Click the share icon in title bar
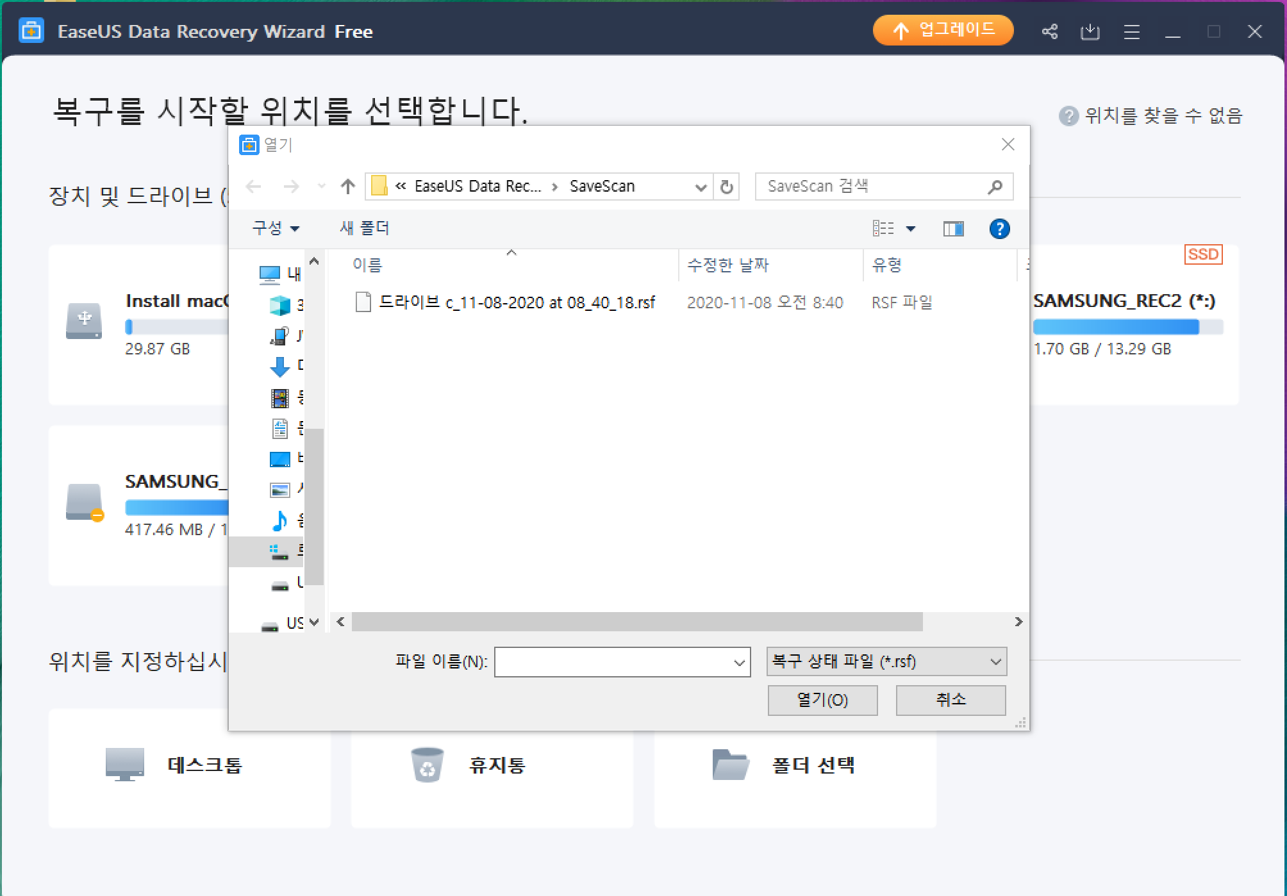 [1049, 31]
